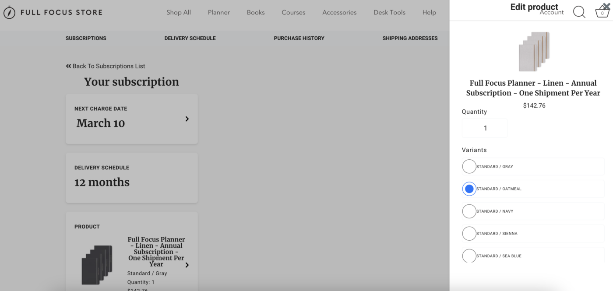
Task: Switch to the Purchase History tab
Action: (299, 38)
